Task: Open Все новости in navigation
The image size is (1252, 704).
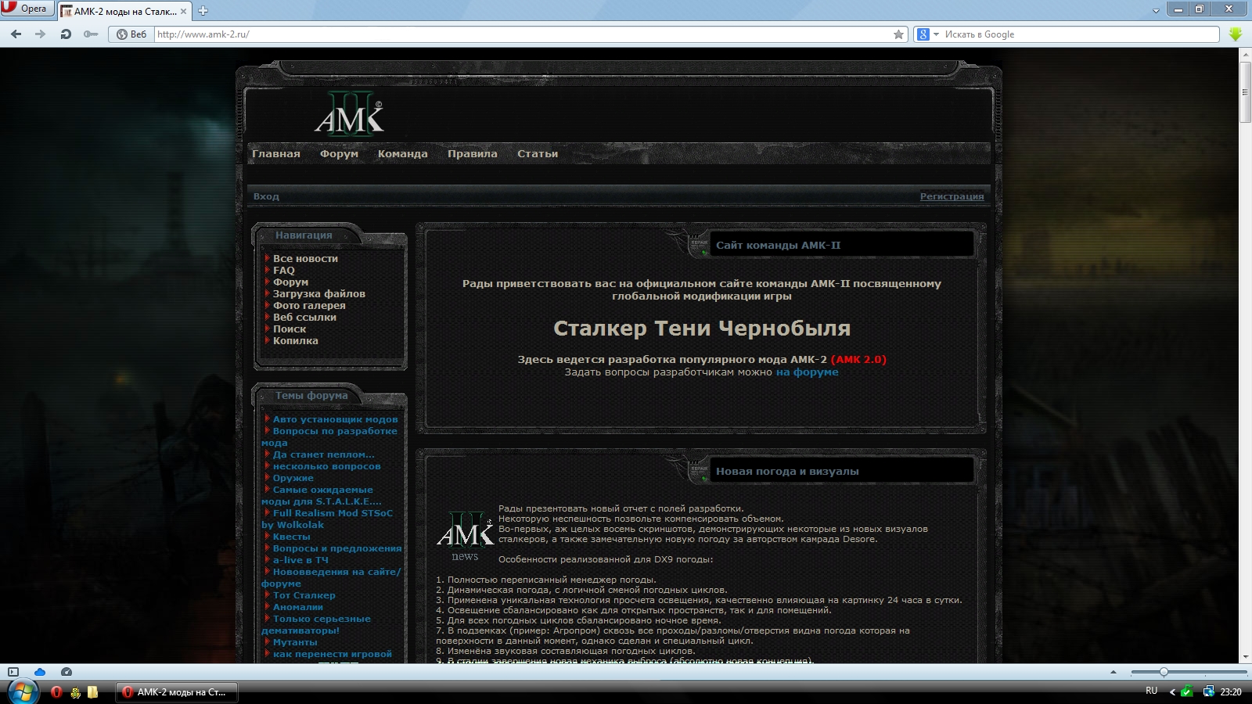Action: click(305, 259)
